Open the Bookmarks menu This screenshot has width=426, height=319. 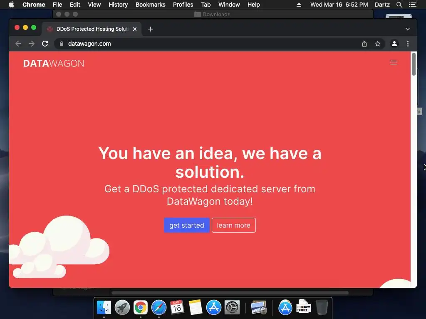(x=151, y=5)
